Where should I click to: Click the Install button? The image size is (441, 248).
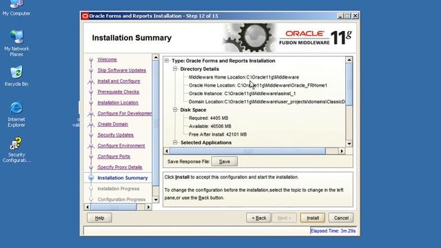pos(312,218)
